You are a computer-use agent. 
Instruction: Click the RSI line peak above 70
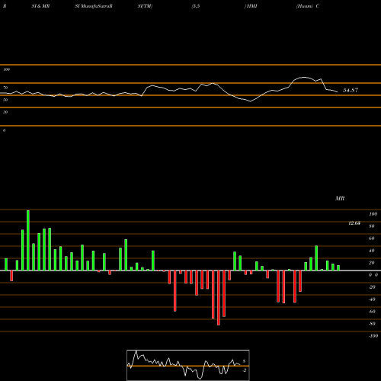point(304,77)
